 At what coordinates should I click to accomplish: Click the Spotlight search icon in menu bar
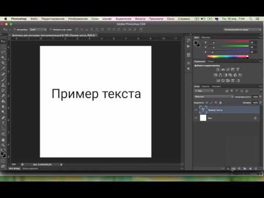click(251, 19)
